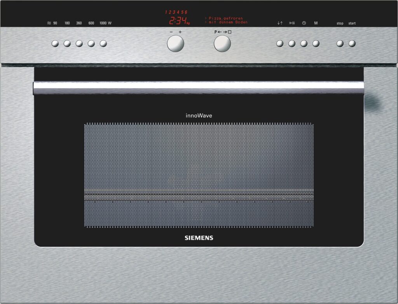
Task: Push the memory M button
Action: 316,43
